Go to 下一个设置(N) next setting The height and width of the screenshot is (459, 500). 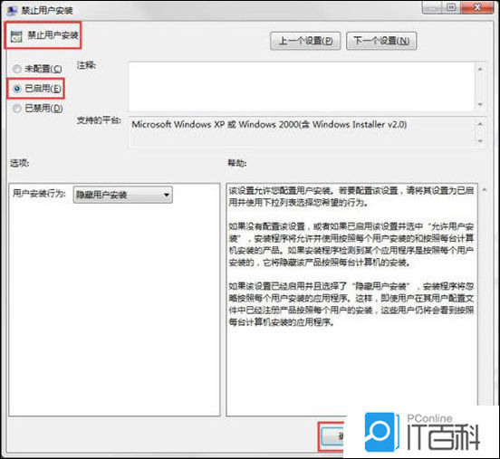381,41
